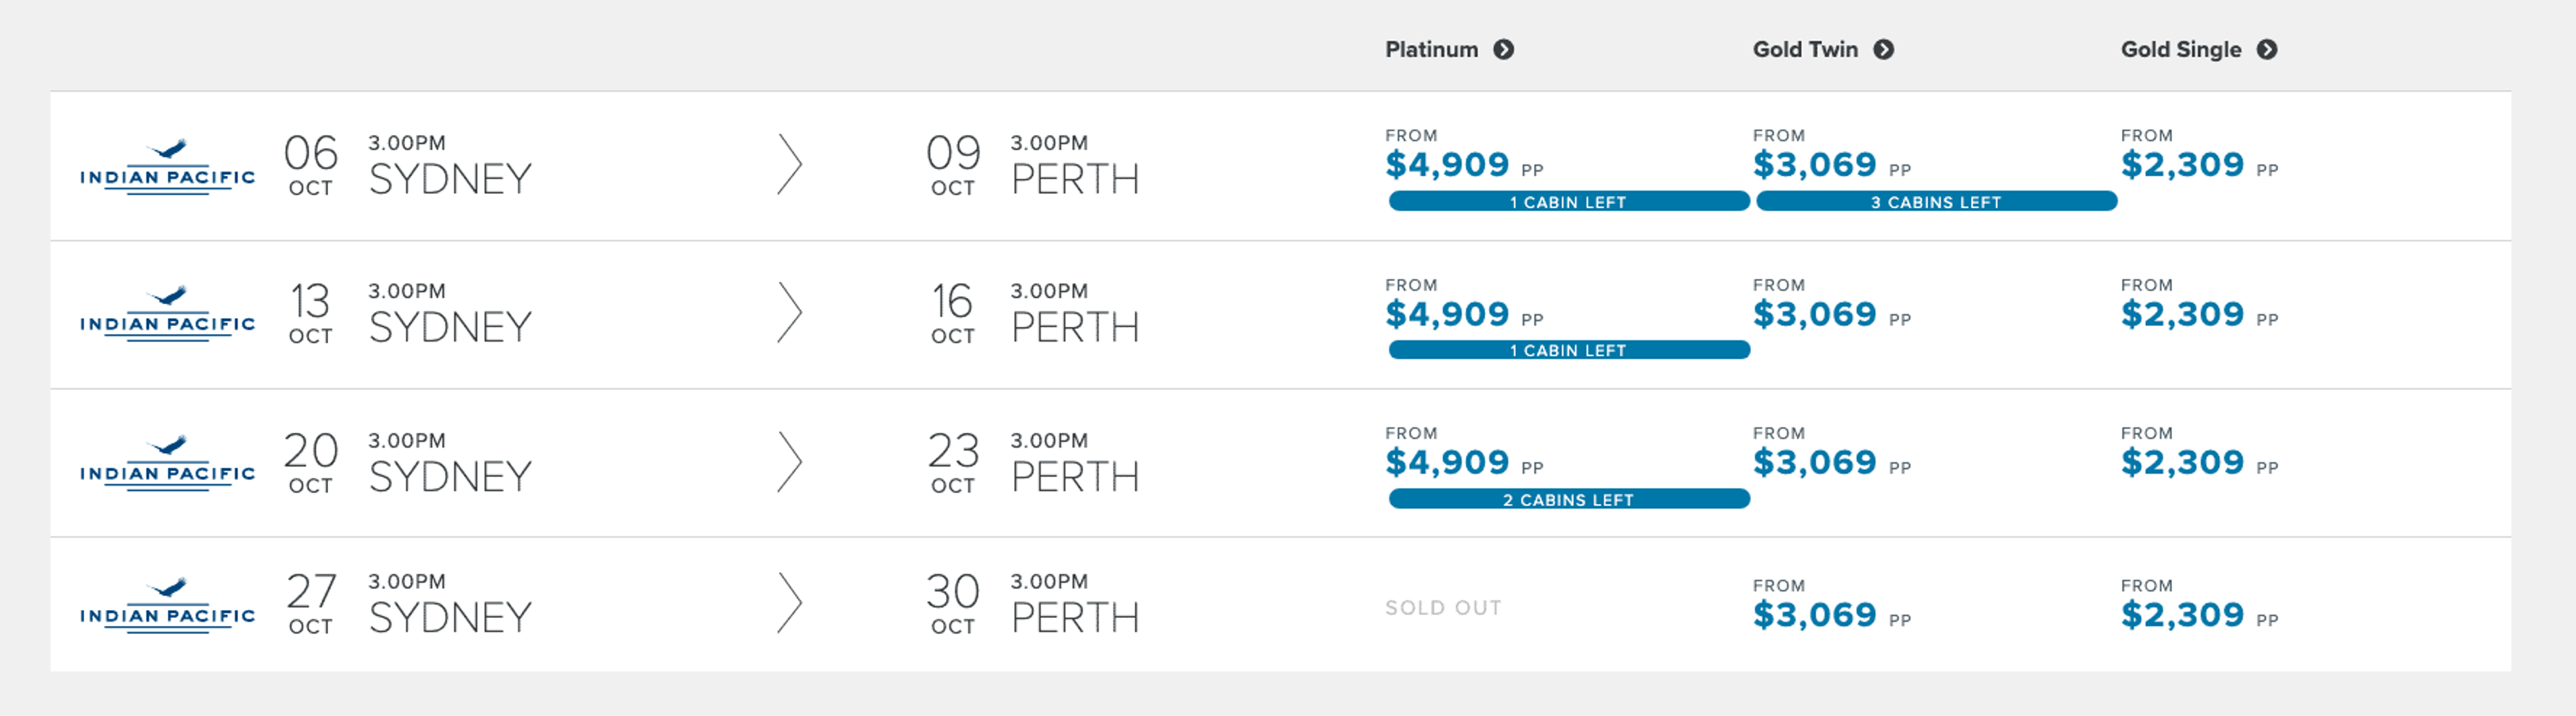Click the '3 Cabins Left' availability bar
The height and width of the screenshot is (716, 2576).
pyautogui.click(x=1936, y=202)
